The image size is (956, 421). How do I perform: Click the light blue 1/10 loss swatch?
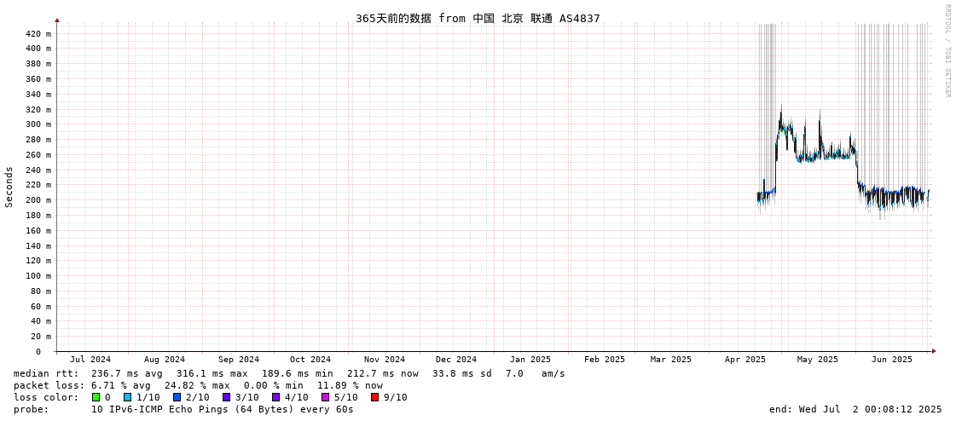[x=127, y=397]
